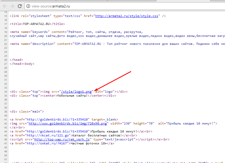Open the oxkat.ru/?4167 link

[x=48, y=143]
